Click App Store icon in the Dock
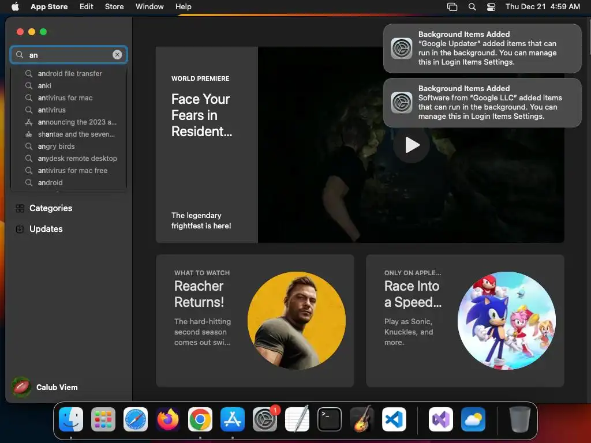Viewport: 591px width, 443px height. tap(233, 419)
